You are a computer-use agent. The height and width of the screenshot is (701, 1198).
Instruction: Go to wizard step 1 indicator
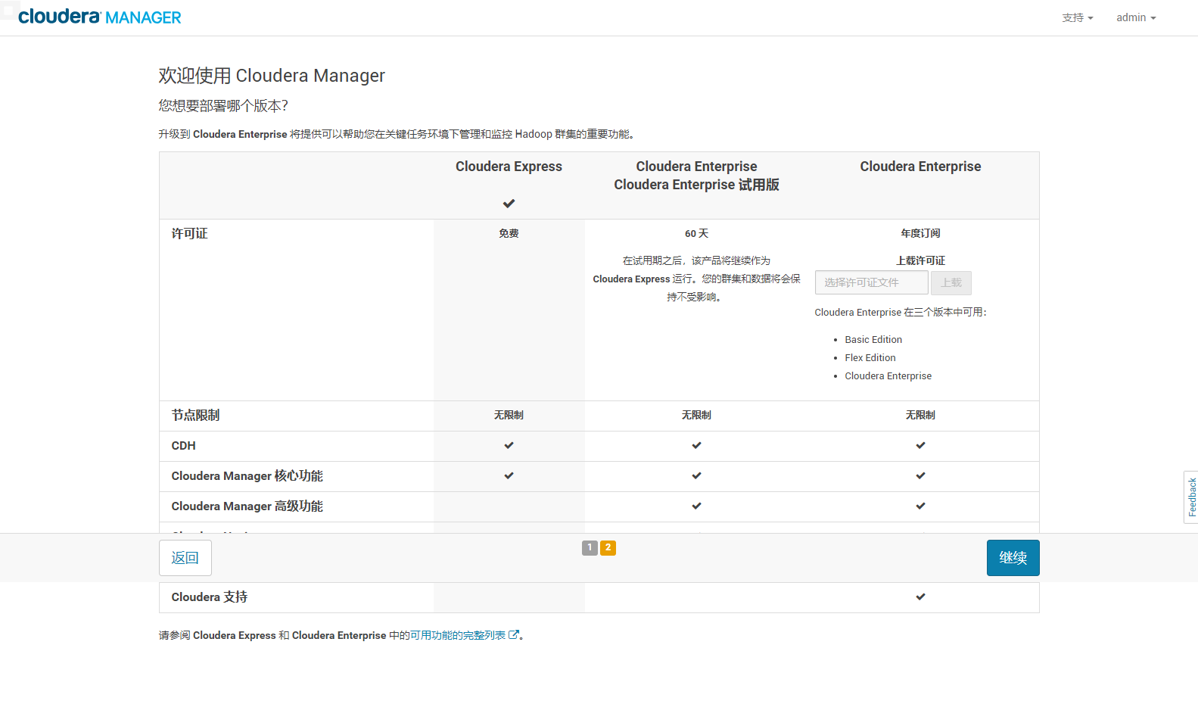coord(590,547)
